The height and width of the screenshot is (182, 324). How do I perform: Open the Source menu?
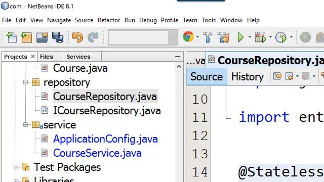click(x=84, y=20)
